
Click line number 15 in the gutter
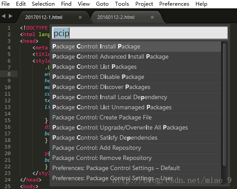8,120
